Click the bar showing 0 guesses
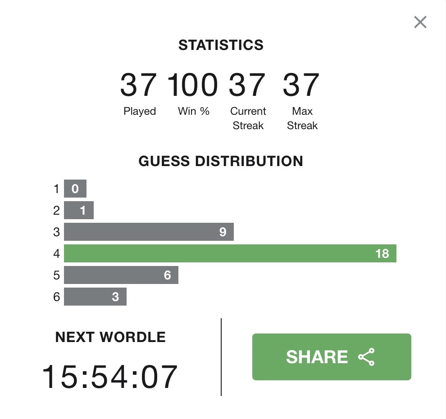Screen dimensions: 446x419 coord(75,189)
